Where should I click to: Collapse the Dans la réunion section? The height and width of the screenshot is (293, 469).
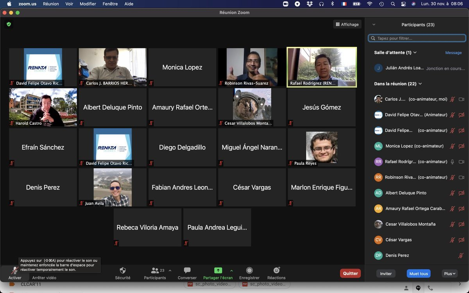420,84
